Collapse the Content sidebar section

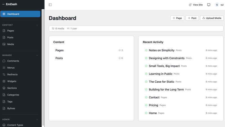37,25
